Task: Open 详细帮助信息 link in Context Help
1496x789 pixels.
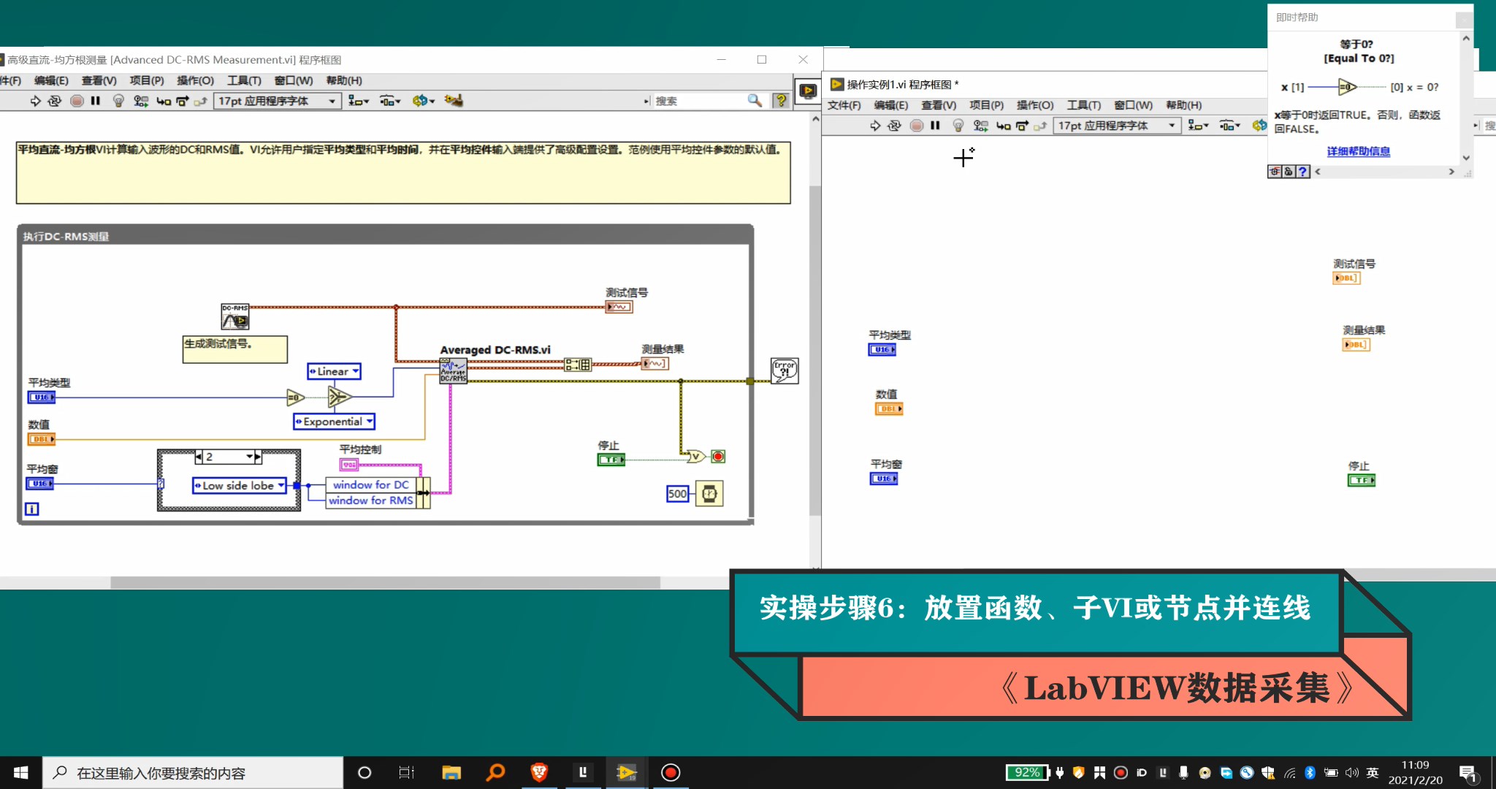Action: point(1359,151)
